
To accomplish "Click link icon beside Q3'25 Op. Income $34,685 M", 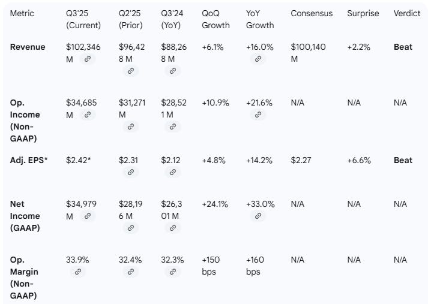I will point(88,115).
